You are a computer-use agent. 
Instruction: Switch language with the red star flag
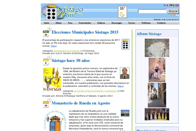tap(177, 5)
